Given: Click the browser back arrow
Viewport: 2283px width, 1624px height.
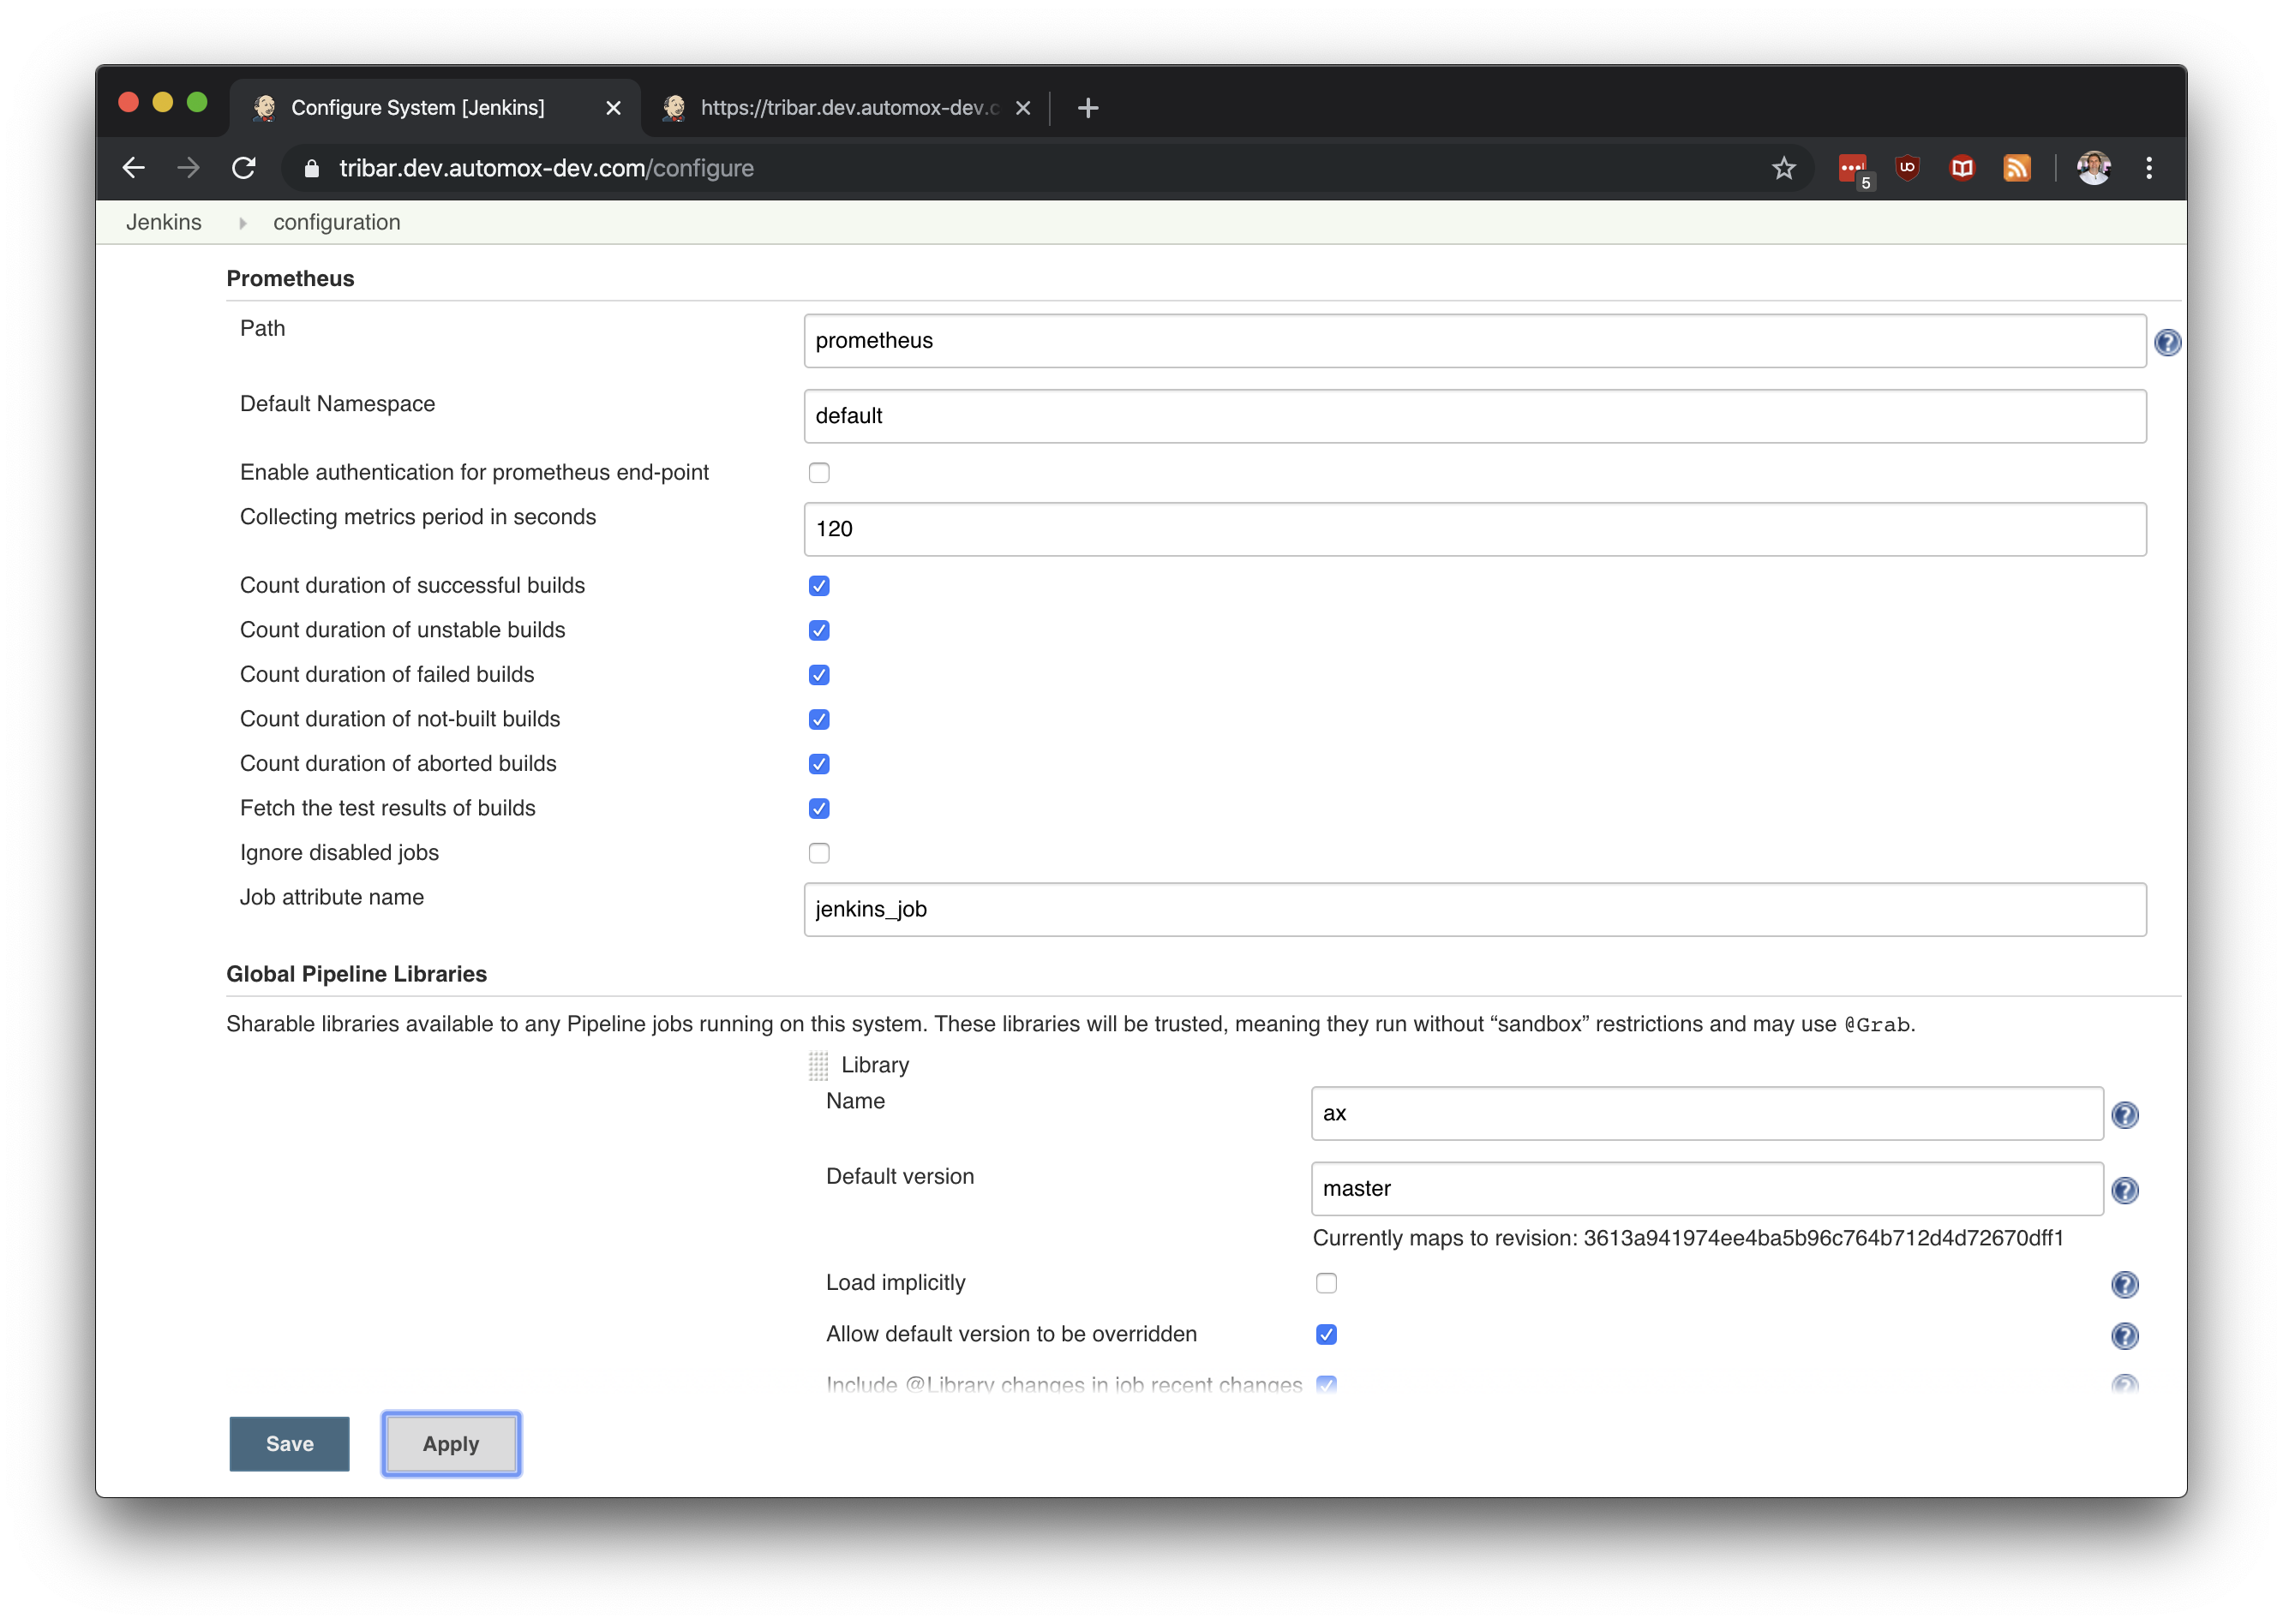Looking at the screenshot, I should tap(133, 168).
